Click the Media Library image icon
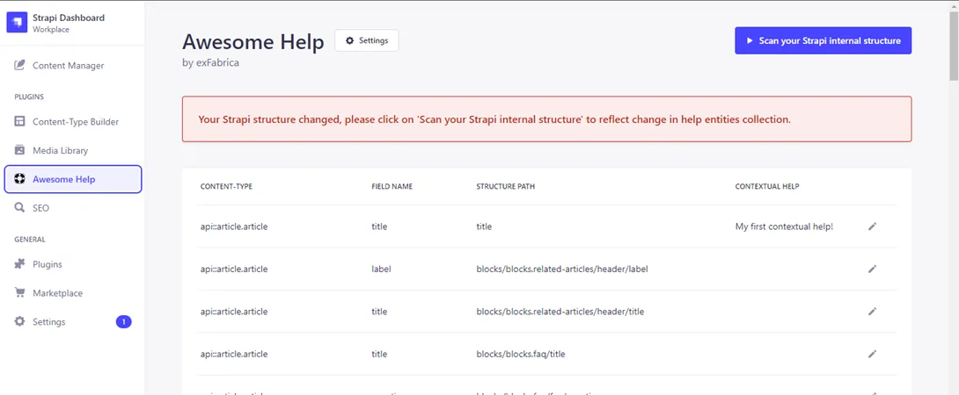The height and width of the screenshot is (395, 959). (x=19, y=150)
